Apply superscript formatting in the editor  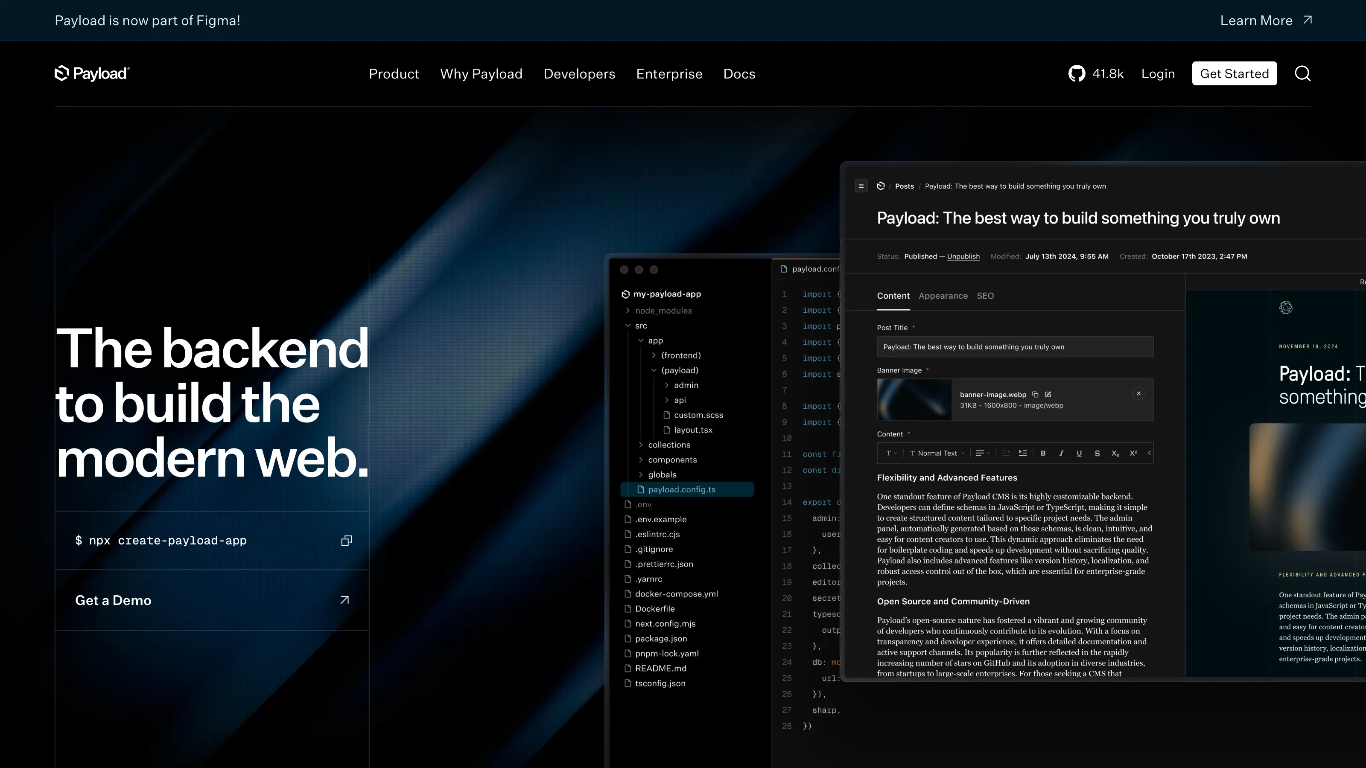(x=1134, y=453)
